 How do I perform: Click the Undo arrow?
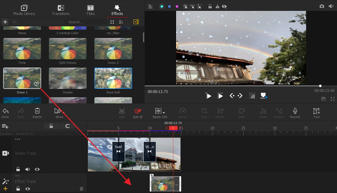click(5, 112)
